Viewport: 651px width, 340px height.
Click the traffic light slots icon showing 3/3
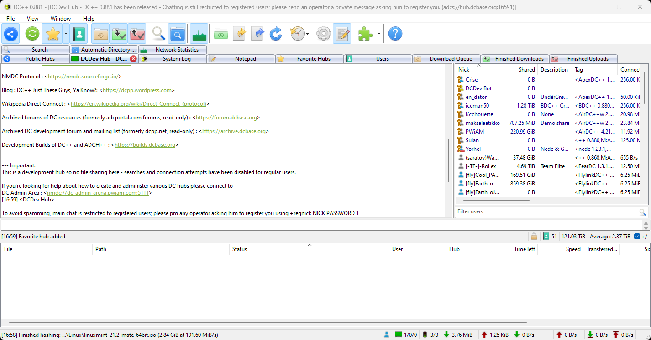tap(425, 335)
